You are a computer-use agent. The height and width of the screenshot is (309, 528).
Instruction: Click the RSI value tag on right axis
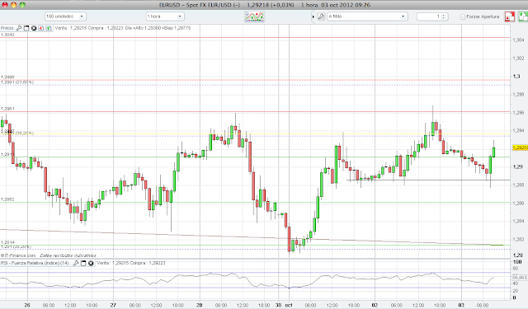coord(520,278)
